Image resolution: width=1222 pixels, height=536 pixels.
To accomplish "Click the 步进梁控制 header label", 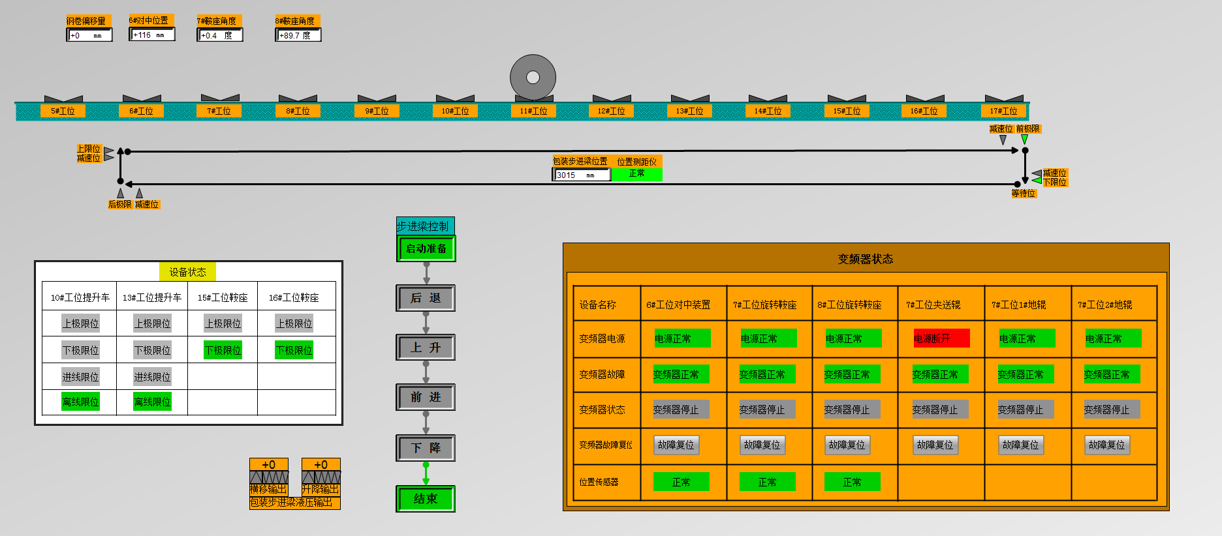I will 425,226.
